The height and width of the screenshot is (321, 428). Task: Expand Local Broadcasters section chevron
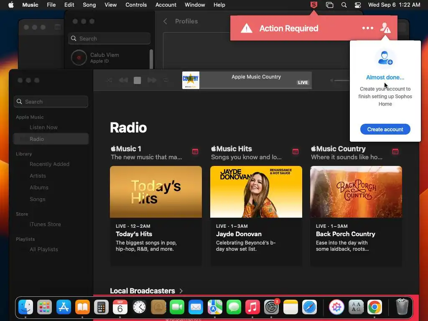tap(181, 291)
